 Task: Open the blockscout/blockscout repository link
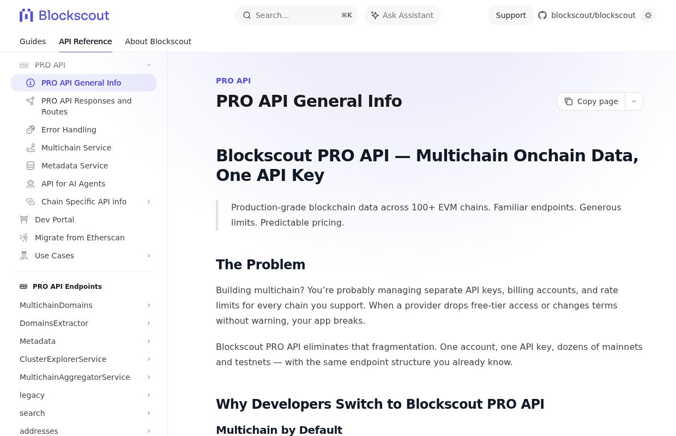pos(587,15)
